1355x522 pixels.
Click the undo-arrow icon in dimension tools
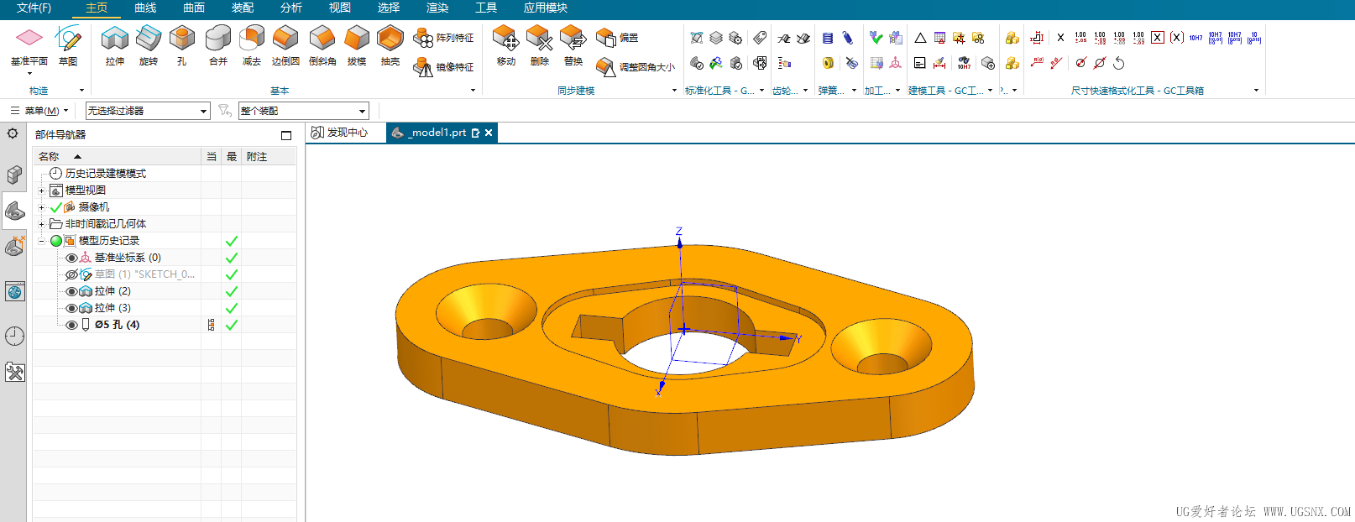click(x=1118, y=63)
